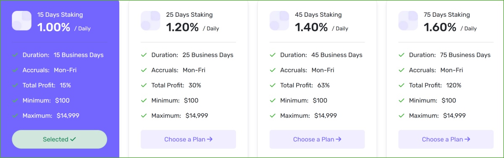Screen dimensions: 504x158
Task: Click checkmark beside Maximum $14,999 in 75-day plan
Action: [x=402, y=116]
